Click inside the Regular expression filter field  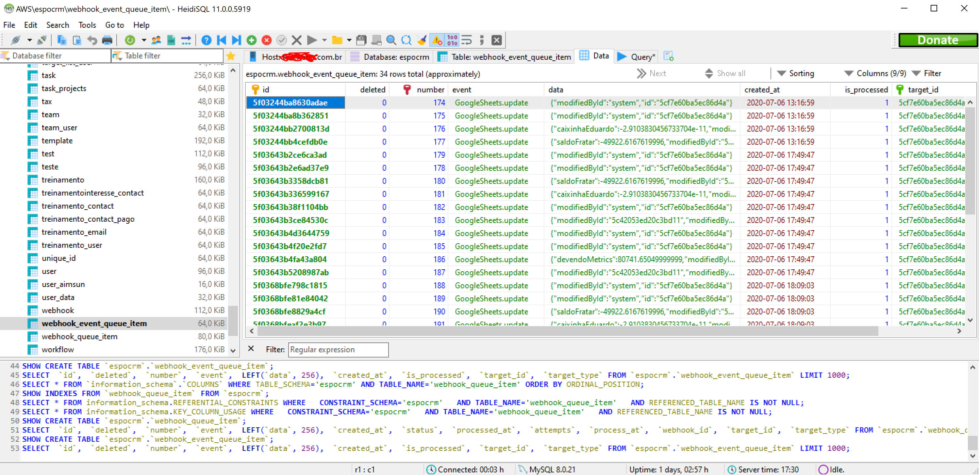click(338, 350)
